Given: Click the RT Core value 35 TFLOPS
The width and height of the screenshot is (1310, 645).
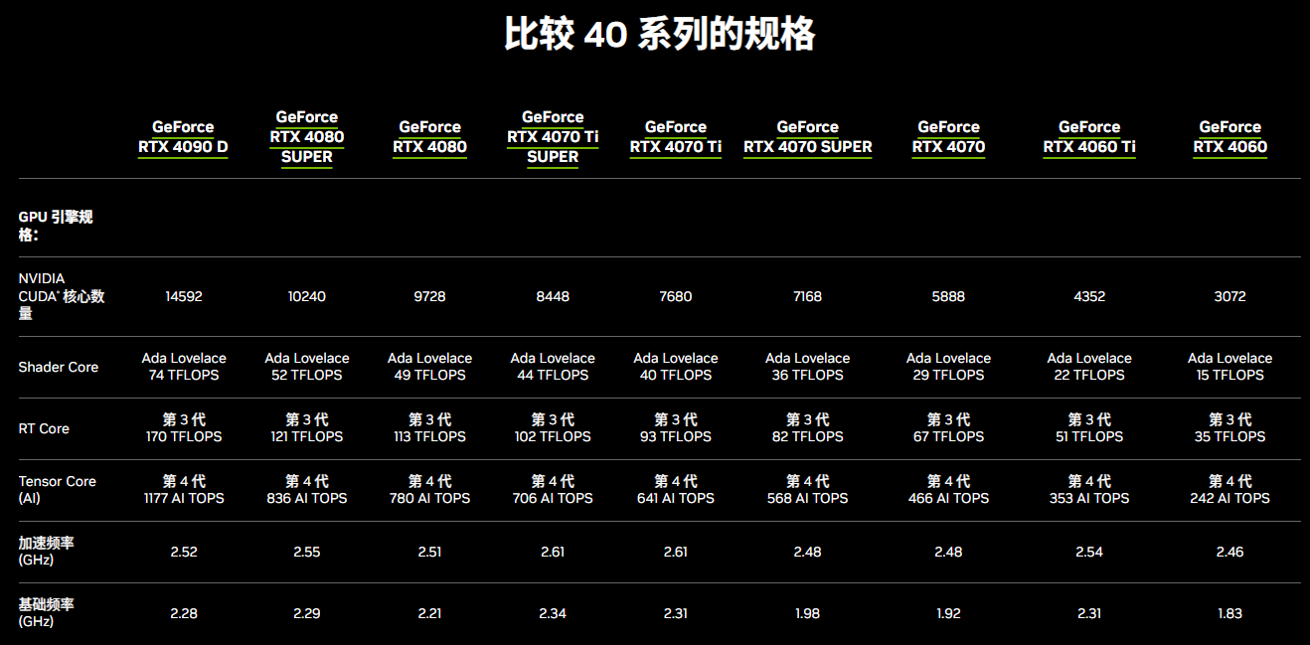Looking at the screenshot, I should point(1230,436).
